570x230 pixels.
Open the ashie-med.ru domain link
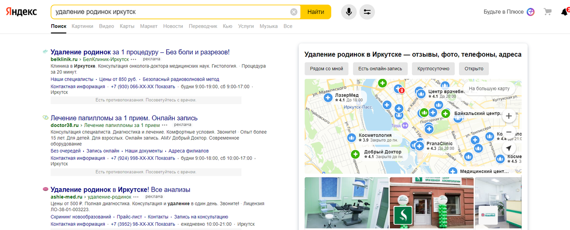point(67,196)
